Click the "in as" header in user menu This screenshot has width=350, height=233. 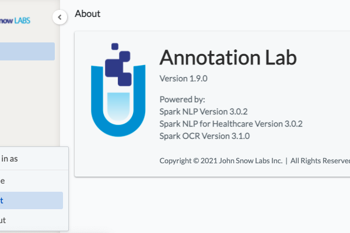tap(9, 159)
